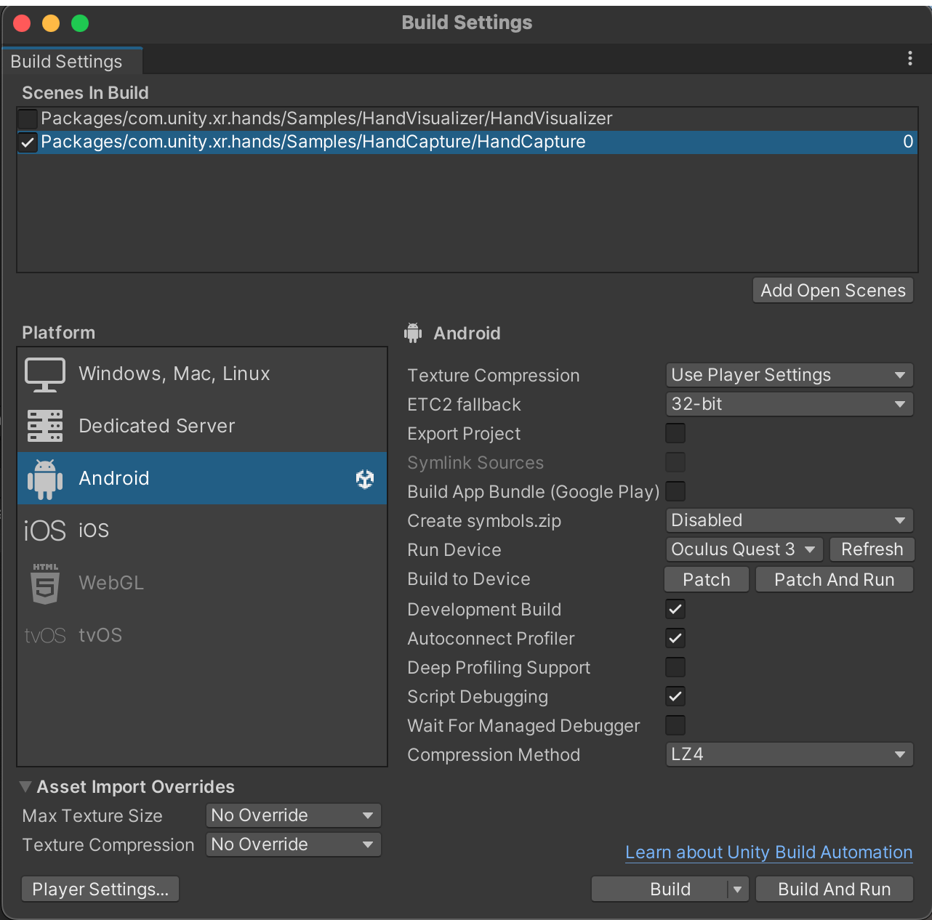Click the WebGL platform icon
932x920 pixels.
coord(44,583)
